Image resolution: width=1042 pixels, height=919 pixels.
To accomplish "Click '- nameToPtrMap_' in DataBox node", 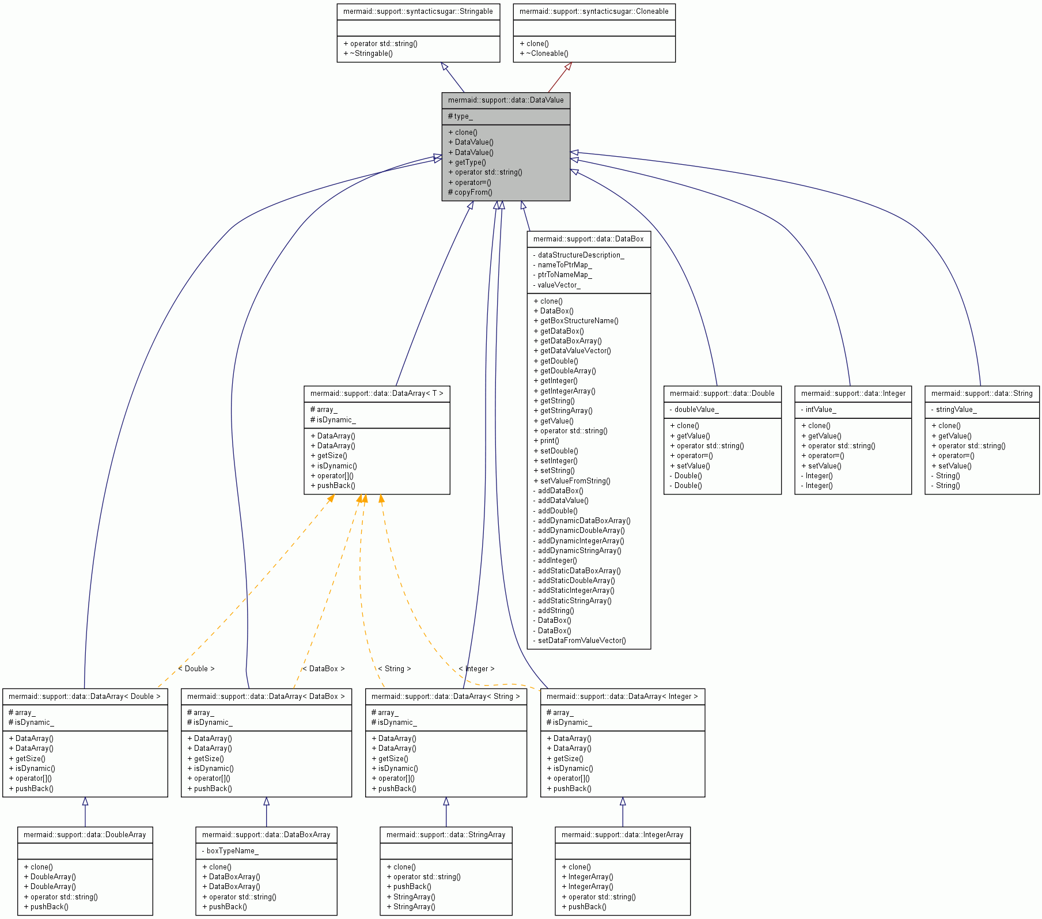I will point(562,265).
